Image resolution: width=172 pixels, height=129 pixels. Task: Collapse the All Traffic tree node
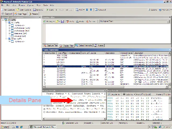pos(3,20)
